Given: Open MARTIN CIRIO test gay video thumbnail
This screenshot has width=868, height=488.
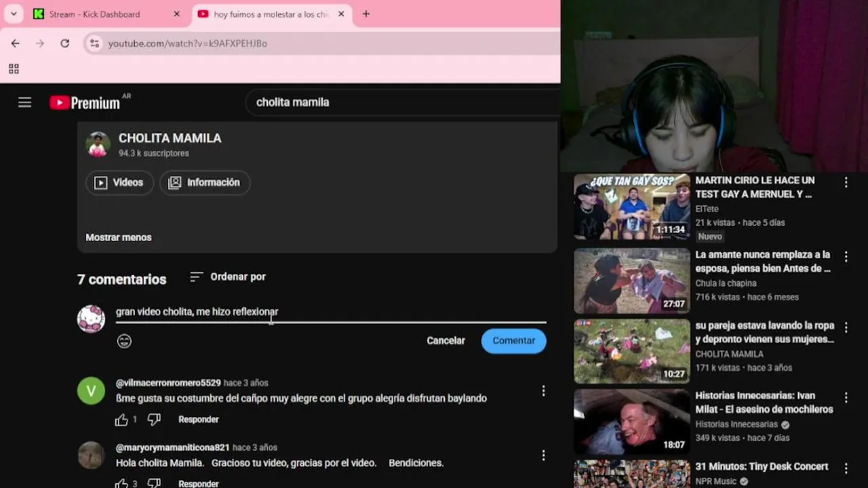Looking at the screenshot, I should (x=632, y=207).
